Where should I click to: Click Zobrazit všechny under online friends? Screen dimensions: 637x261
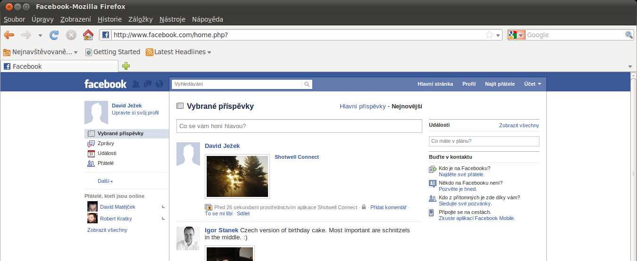click(x=107, y=230)
